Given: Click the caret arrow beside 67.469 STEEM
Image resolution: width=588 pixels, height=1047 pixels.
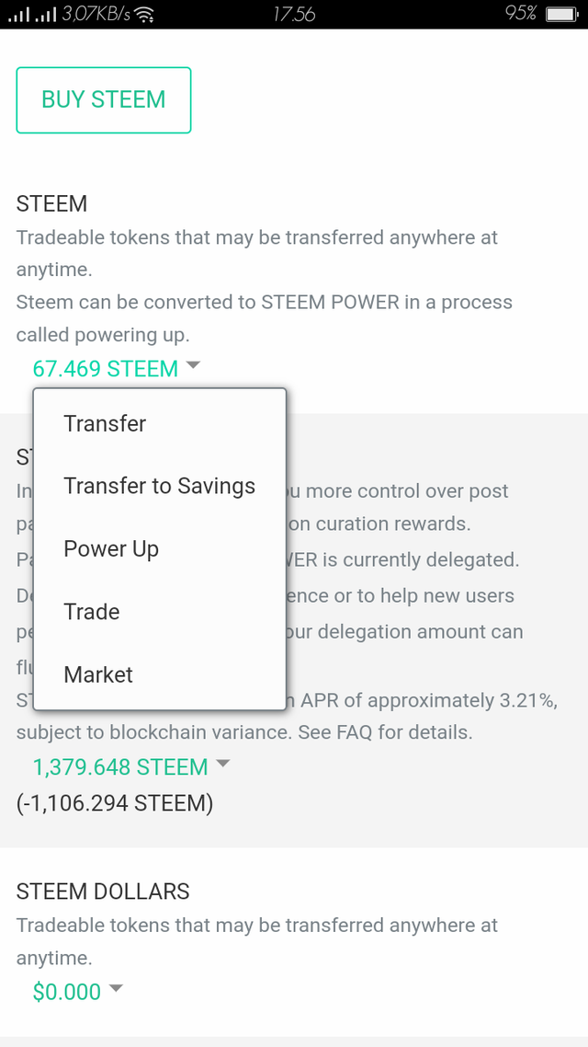Looking at the screenshot, I should pyautogui.click(x=193, y=365).
